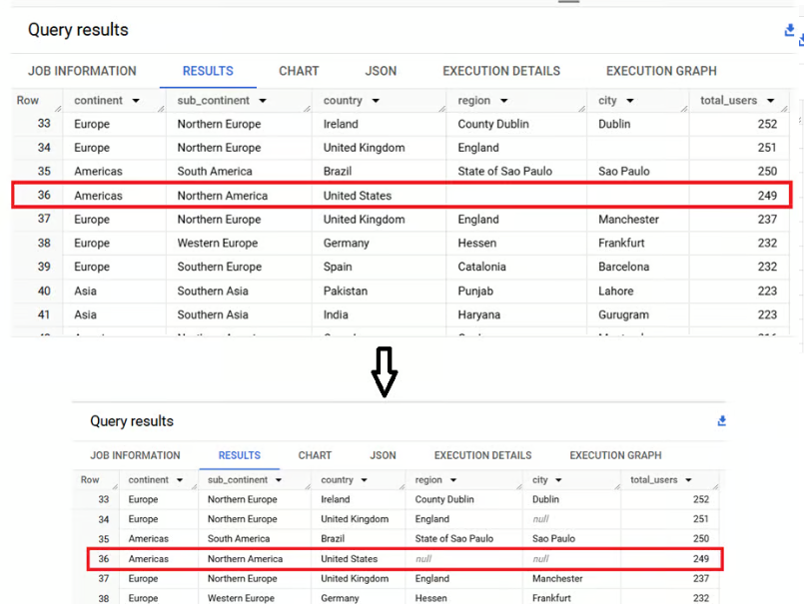Select the Pakistan Lahore row 40

[400, 291]
